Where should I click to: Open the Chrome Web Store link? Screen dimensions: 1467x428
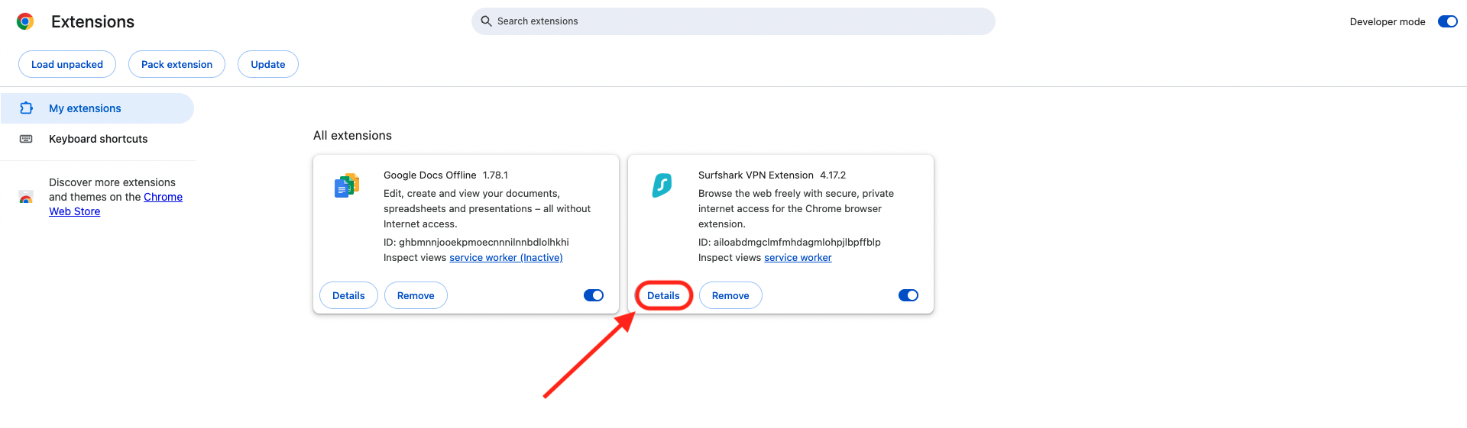(163, 197)
